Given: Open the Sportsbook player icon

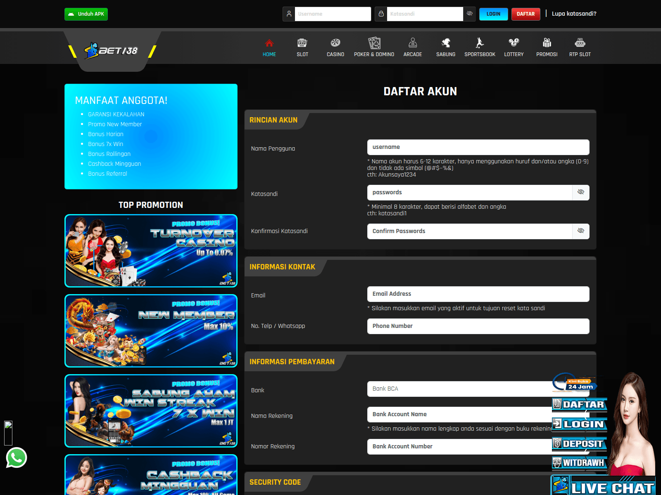Looking at the screenshot, I should pos(480,43).
